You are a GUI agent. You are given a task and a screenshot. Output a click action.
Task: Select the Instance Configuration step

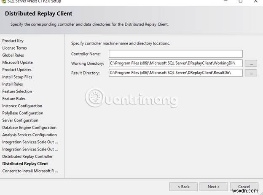pyautogui.click(x=22, y=106)
